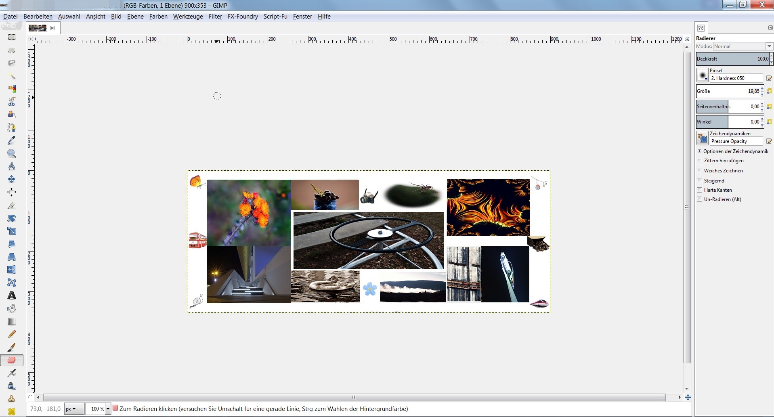Expand Optionen der Zeichendynamik
774x417 pixels.
[x=700, y=151]
